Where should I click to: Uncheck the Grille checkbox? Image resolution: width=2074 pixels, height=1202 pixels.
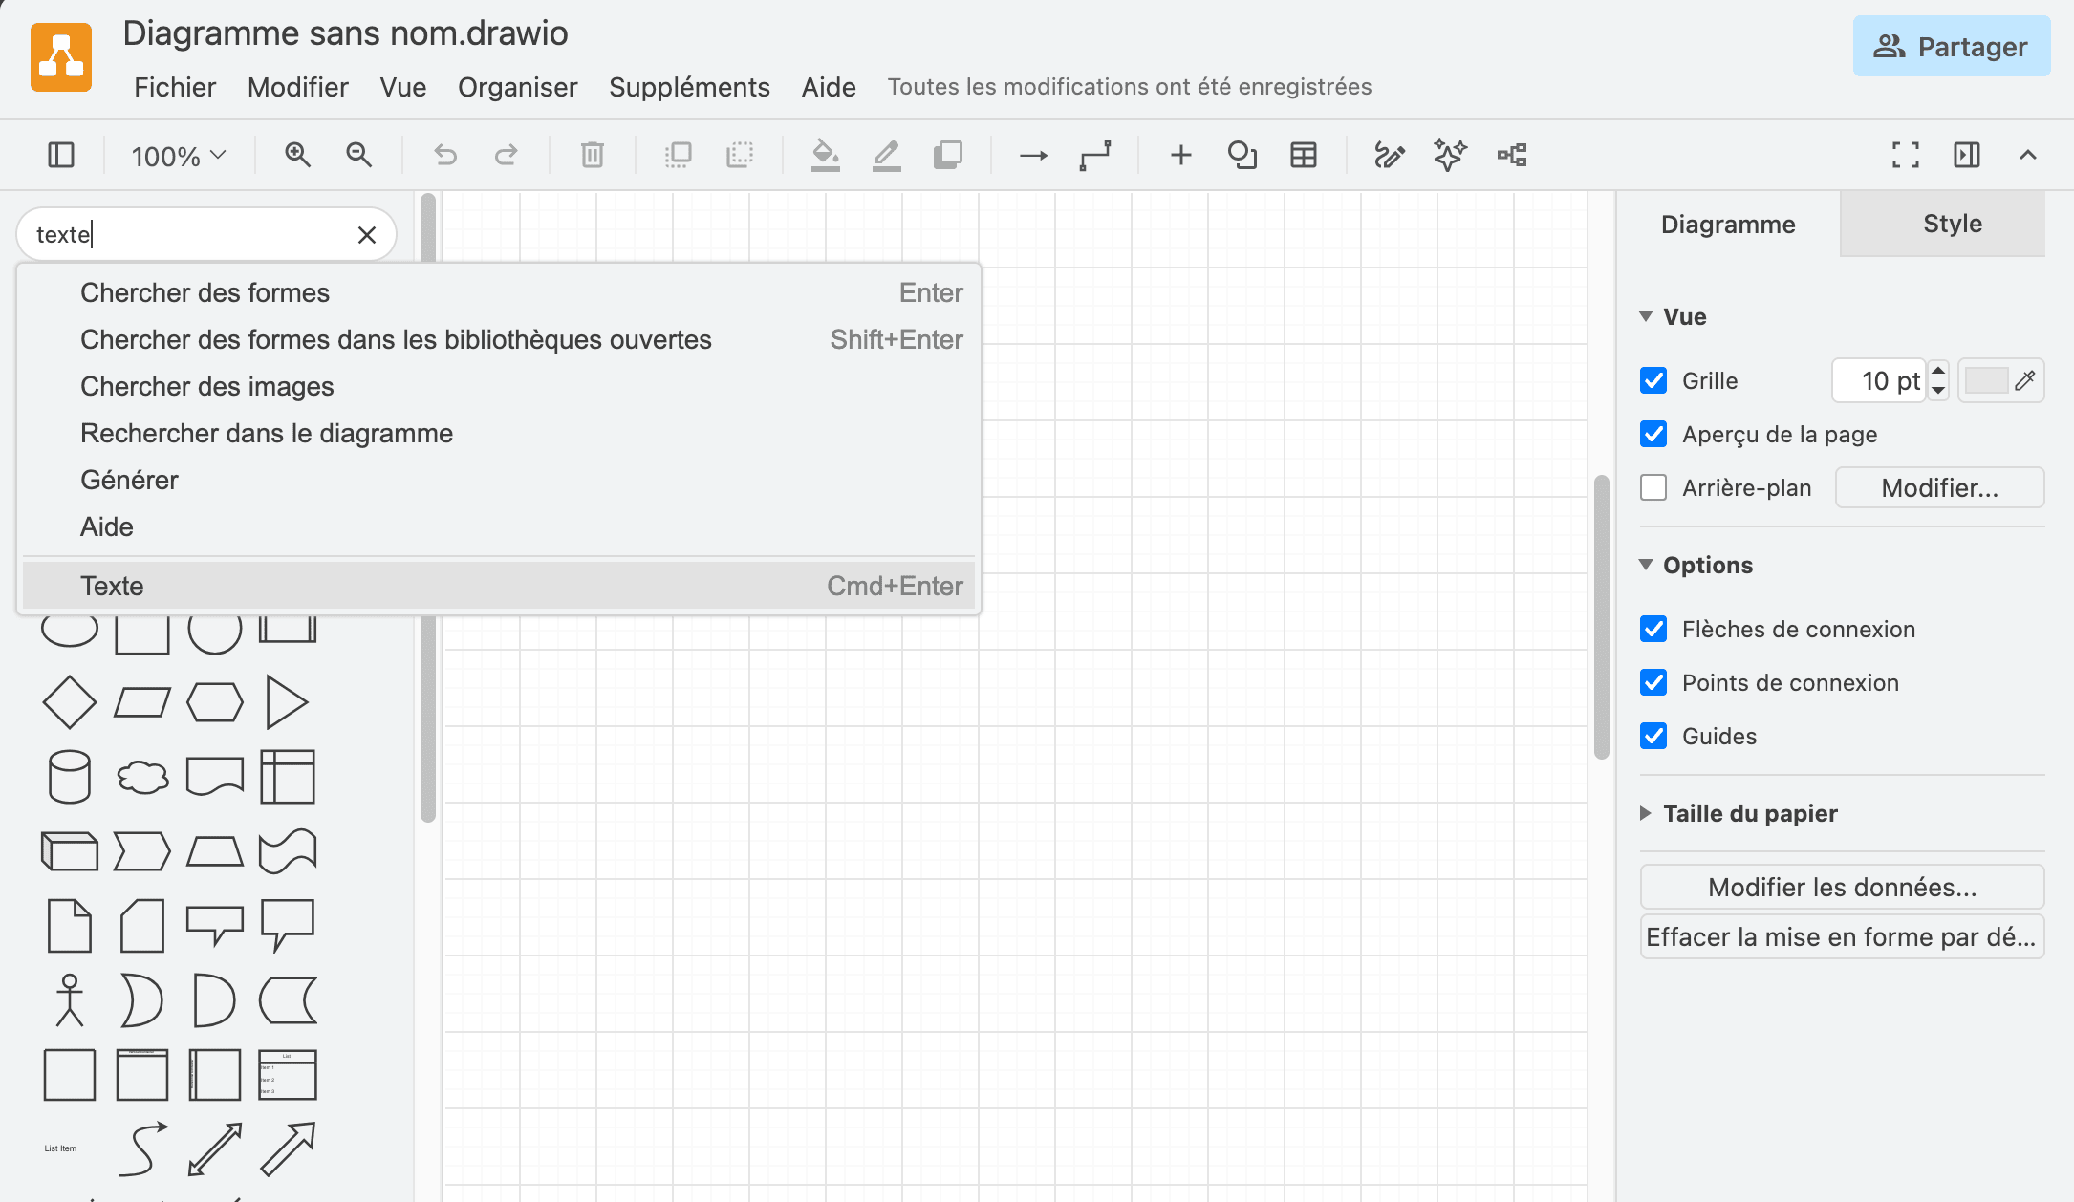[1653, 380]
